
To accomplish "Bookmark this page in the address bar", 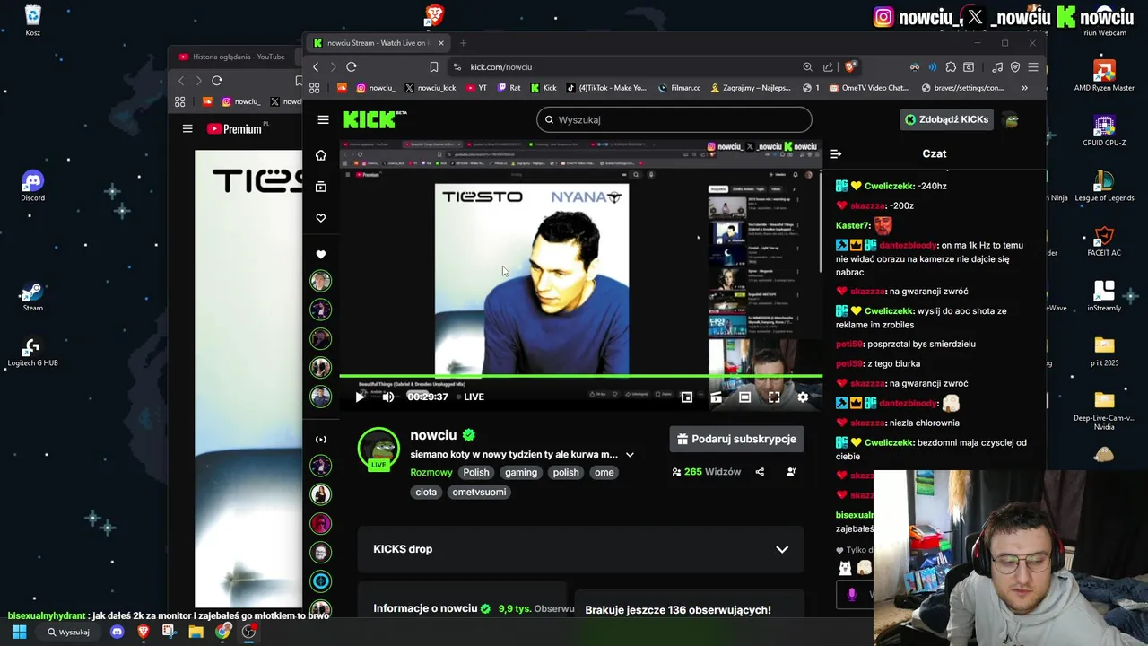I will click(x=434, y=66).
